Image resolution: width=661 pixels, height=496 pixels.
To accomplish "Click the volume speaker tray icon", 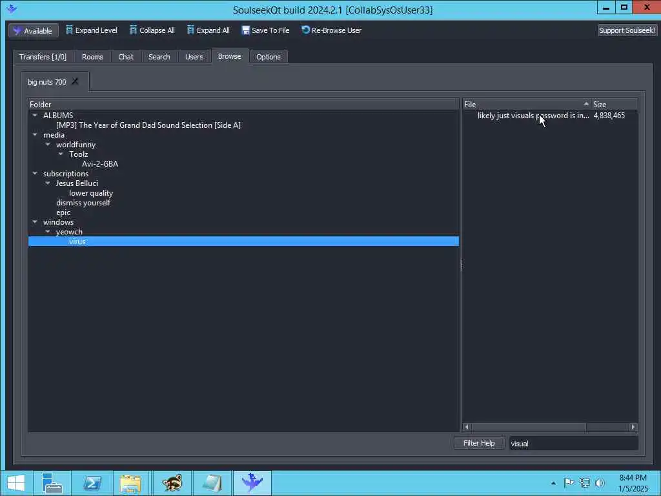I will coord(600,482).
